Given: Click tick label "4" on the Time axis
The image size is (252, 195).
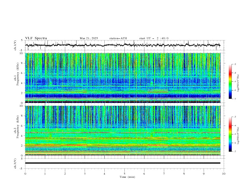Looking at the screenshot, I should (104, 174).
